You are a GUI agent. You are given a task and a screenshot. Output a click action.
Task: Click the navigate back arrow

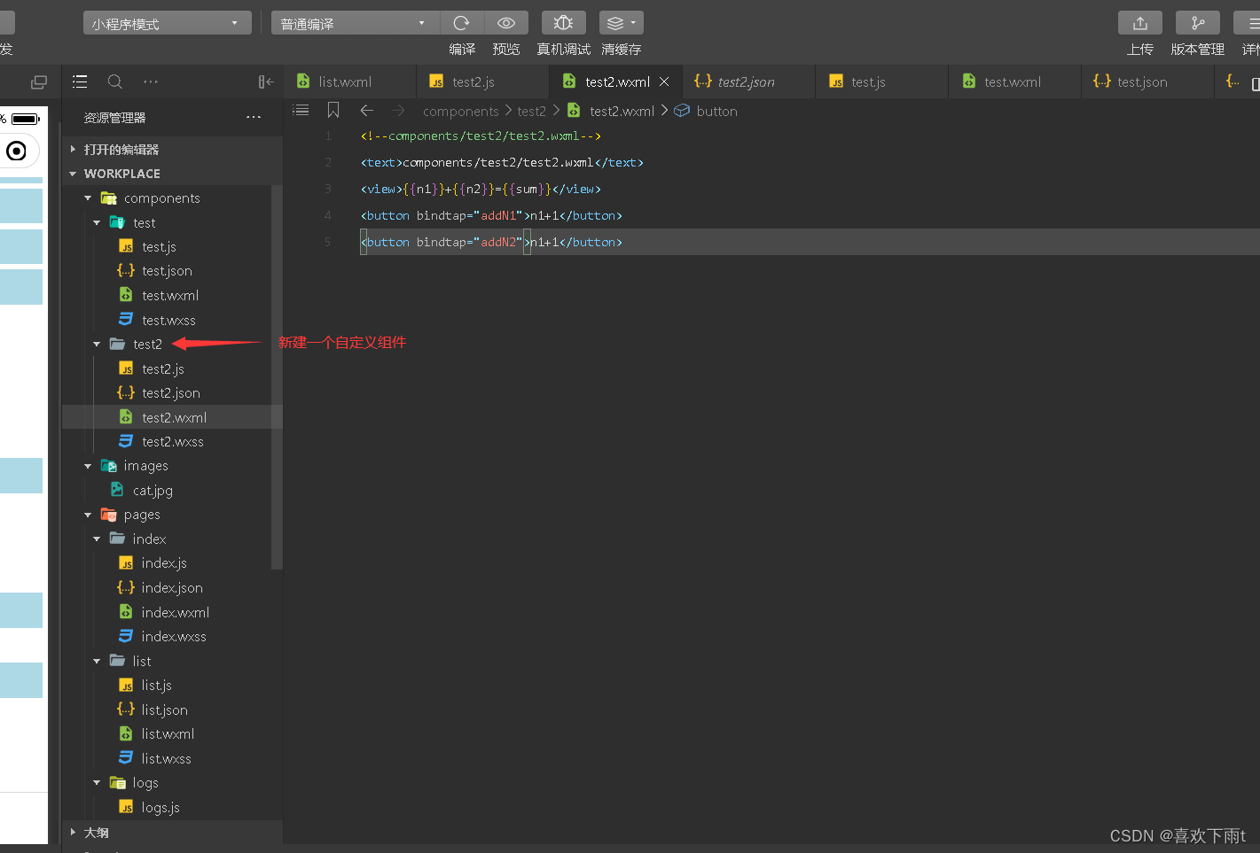tap(366, 110)
